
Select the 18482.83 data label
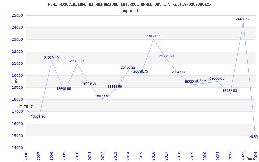(230, 91)
